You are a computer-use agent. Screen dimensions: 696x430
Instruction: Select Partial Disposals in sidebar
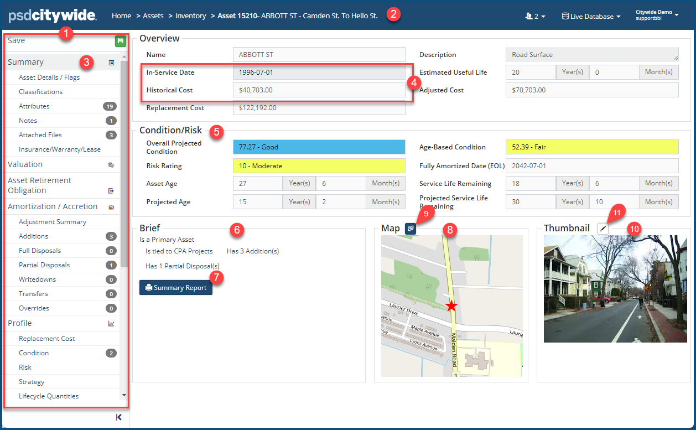(44, 265)
